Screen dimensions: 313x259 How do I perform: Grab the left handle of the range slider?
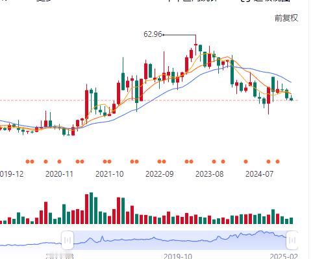click(68, 240)
